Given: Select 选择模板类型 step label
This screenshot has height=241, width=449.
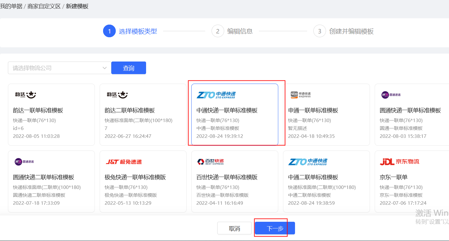Looking at the screenshot, I should [138, 31].
